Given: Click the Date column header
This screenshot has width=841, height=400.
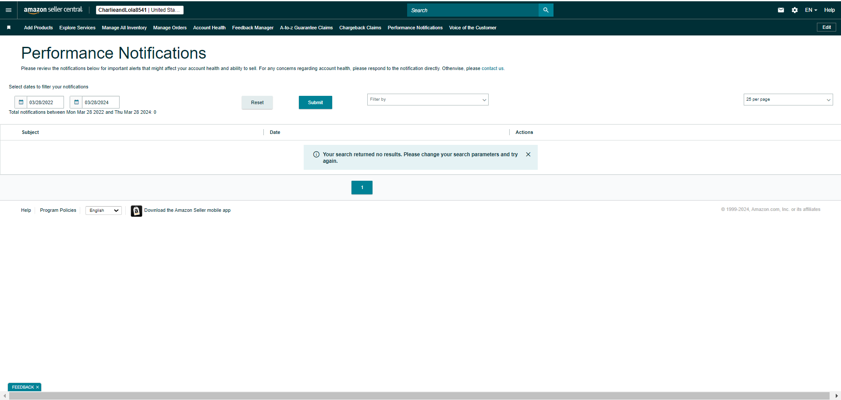Looking at the screenshot, I should click(275, 133).
